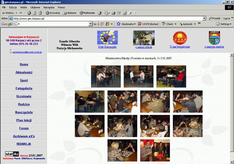Screen dimensions: 234x164
Task: Open the Narzędzia menu
Action: pyautogui.click(x=49, y=7)
